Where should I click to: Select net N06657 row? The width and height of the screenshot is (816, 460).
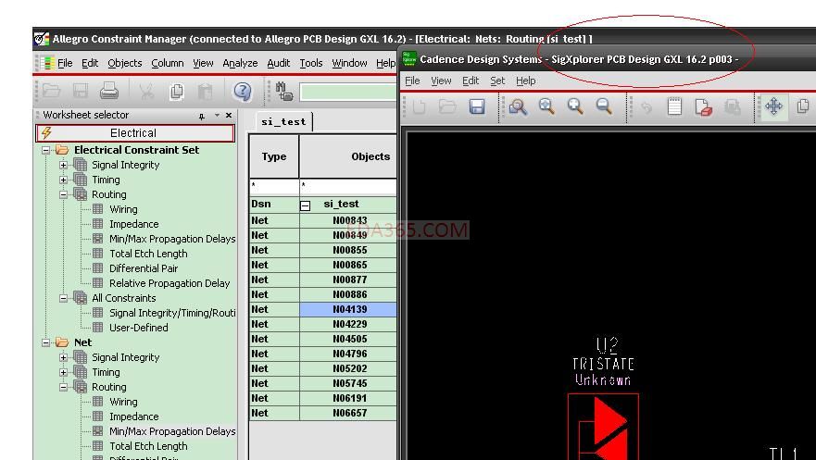(x=348, y=413)
